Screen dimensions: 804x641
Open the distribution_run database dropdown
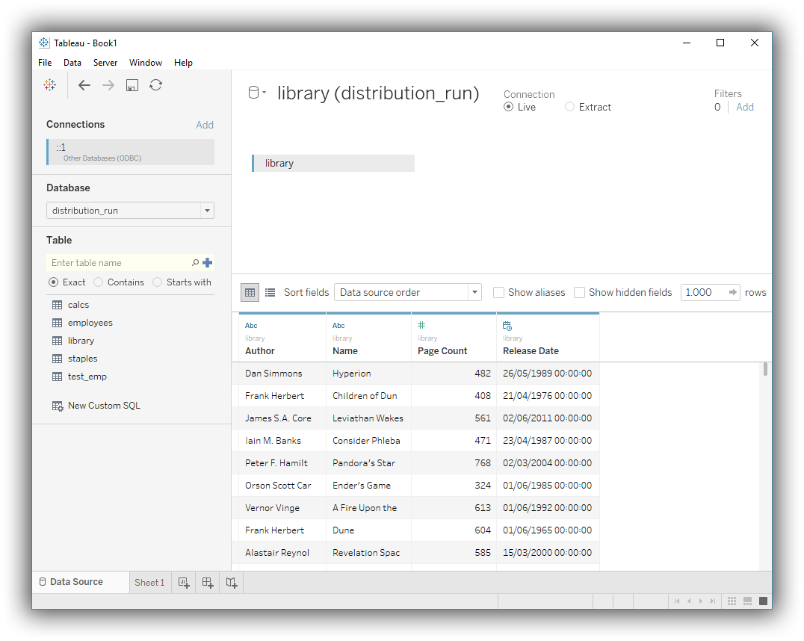coord(207,210)
